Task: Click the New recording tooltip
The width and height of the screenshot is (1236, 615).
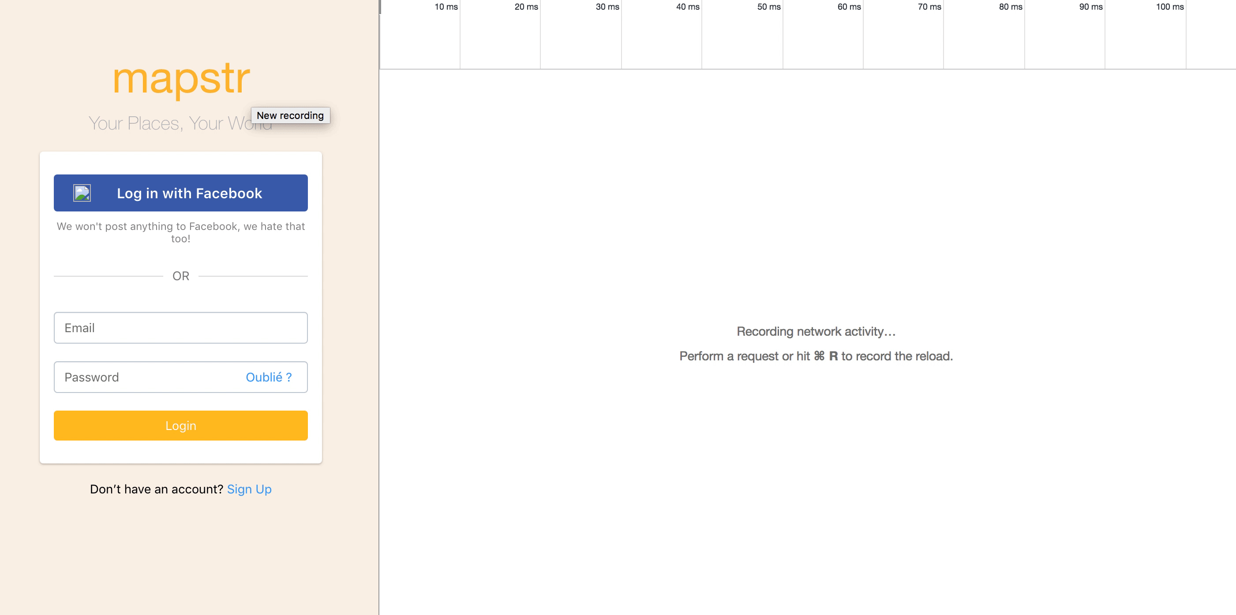Action: pyautogui.click(x=290, y=115)
